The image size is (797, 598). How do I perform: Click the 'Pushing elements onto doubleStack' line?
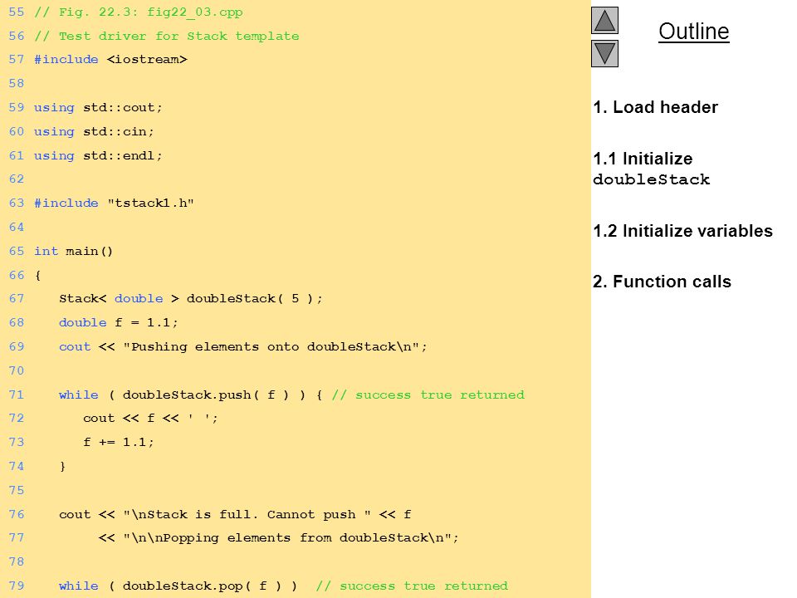tap(243, 347)
